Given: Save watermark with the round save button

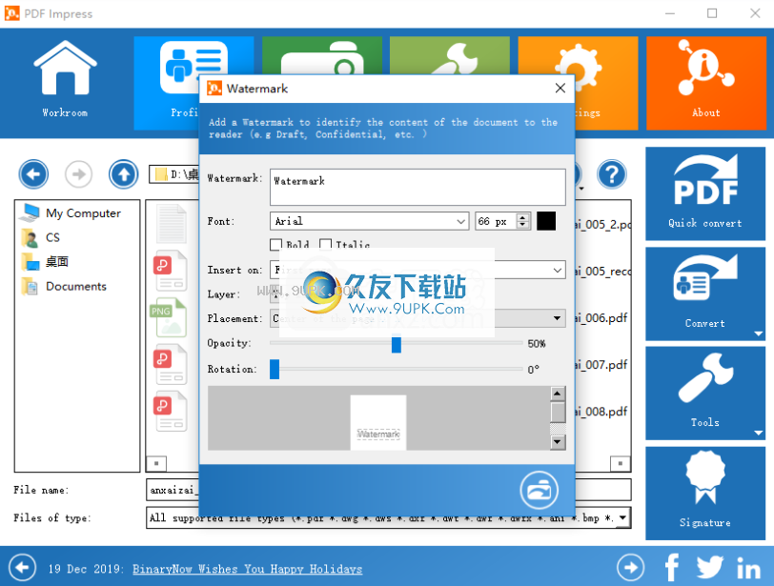Looking at the screenshot, I should tap(540, 491).
